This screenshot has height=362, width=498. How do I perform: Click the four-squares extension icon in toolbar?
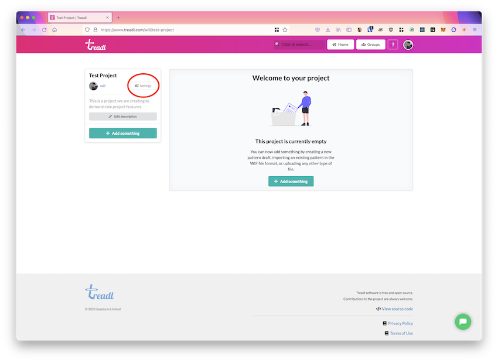(x=401, y=30)
